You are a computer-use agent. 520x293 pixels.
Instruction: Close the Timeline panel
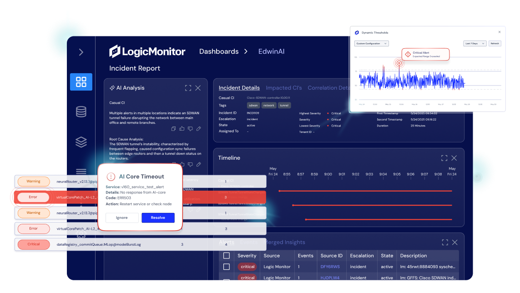(454, 158)
